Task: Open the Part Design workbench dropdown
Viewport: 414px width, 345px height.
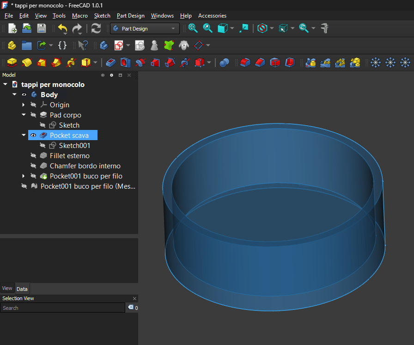Action: click(x=145, y=29)
